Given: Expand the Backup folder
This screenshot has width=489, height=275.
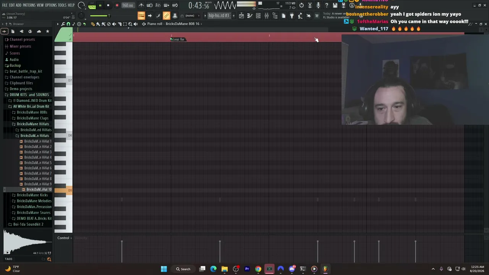Looking at the screenshot, I should click(15, 65).
